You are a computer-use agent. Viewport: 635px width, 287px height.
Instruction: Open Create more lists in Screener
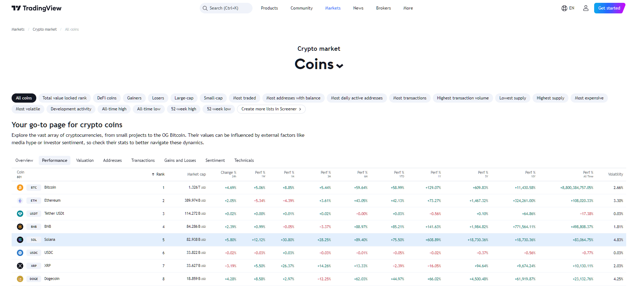271,109
